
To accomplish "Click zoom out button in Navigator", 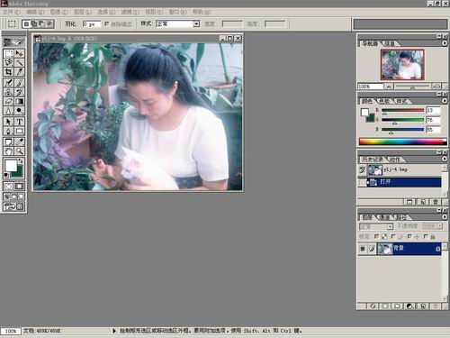I will click(389, 87).
